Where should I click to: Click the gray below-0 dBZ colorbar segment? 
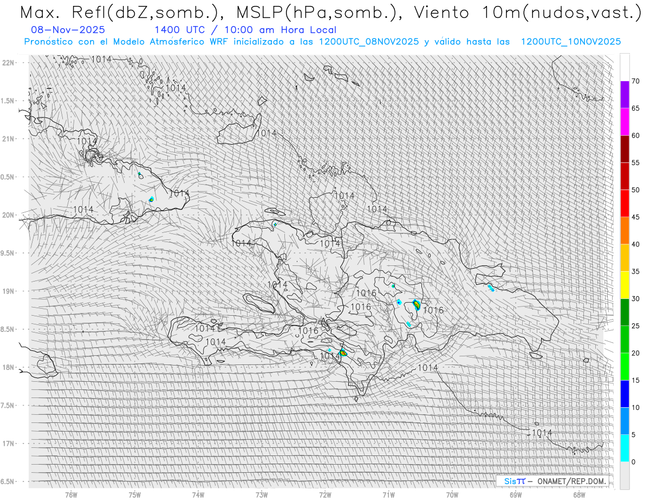[625, 475]
